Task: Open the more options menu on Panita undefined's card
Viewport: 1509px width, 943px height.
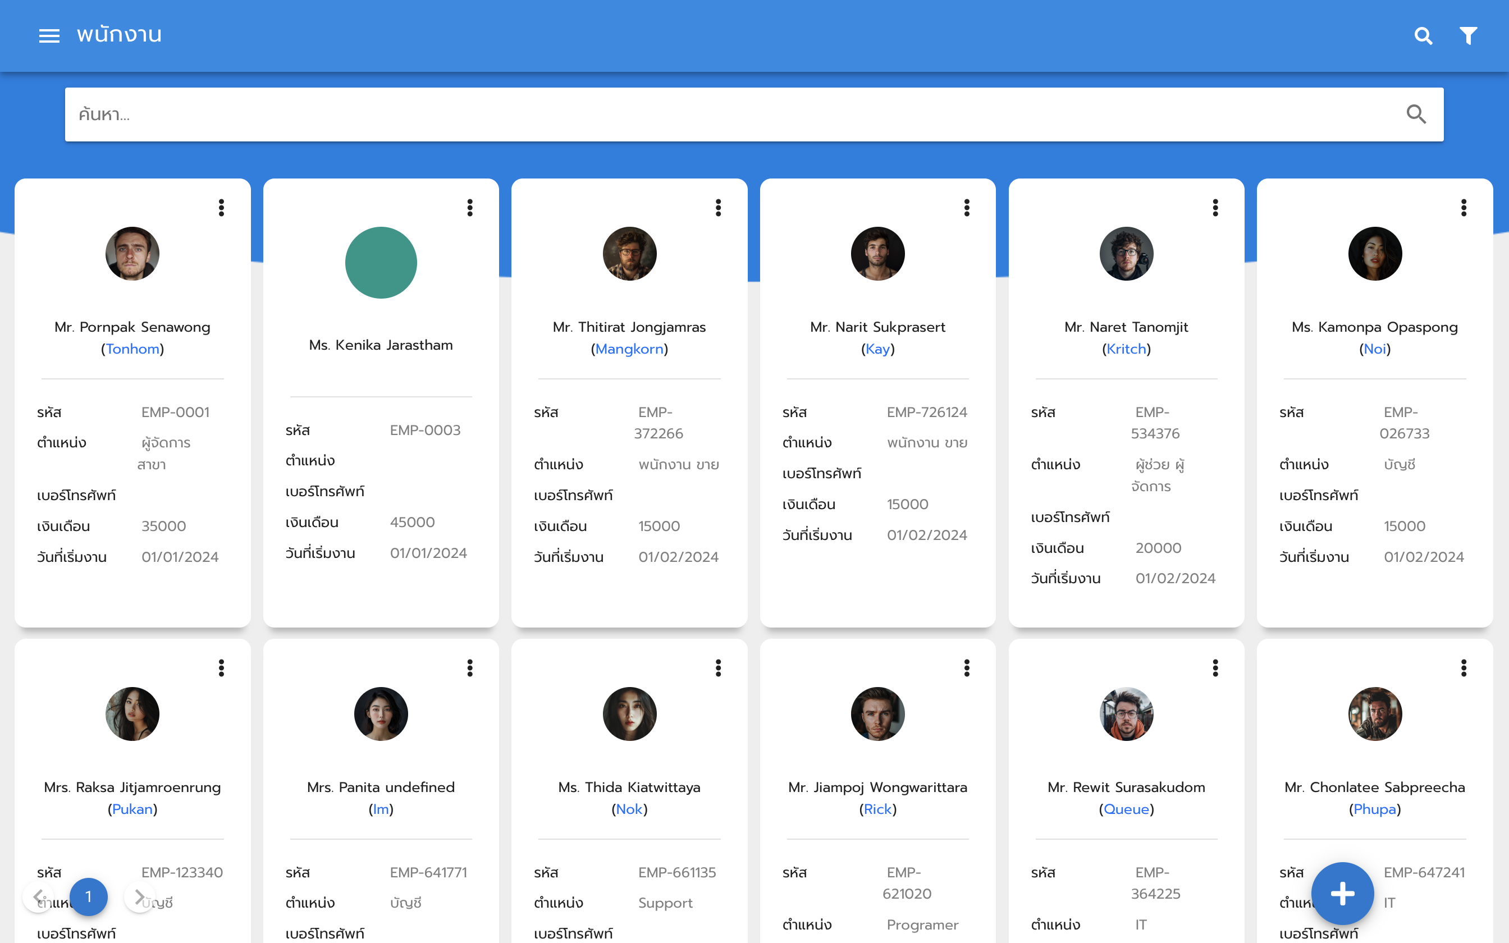Action: 470,668
